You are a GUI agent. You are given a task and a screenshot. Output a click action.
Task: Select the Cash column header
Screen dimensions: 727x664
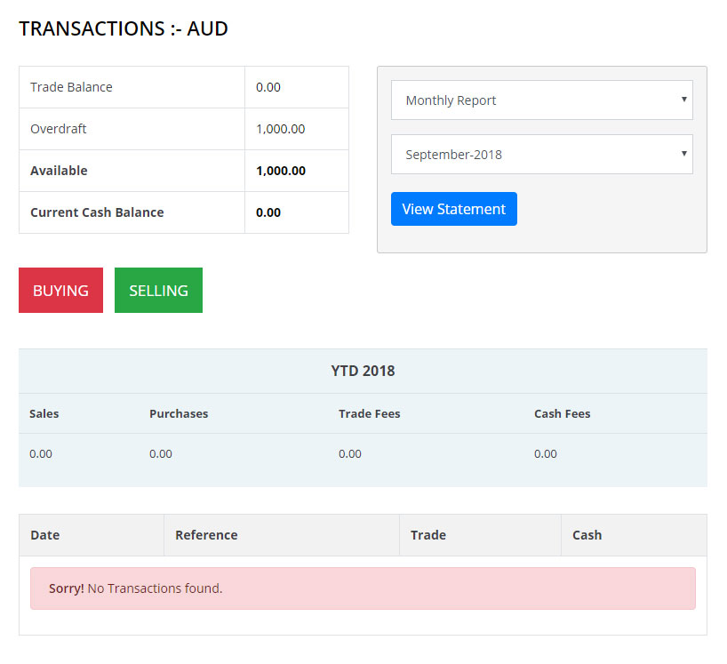[x=587, y=535]
